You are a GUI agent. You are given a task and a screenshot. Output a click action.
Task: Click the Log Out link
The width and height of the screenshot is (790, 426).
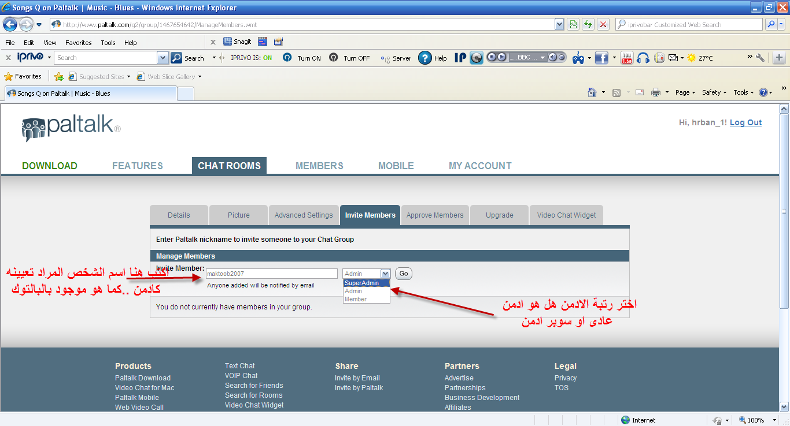(x=745, y=122)
